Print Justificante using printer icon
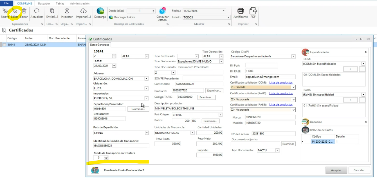The image size is (377, 178). click(x=241, y=11)
